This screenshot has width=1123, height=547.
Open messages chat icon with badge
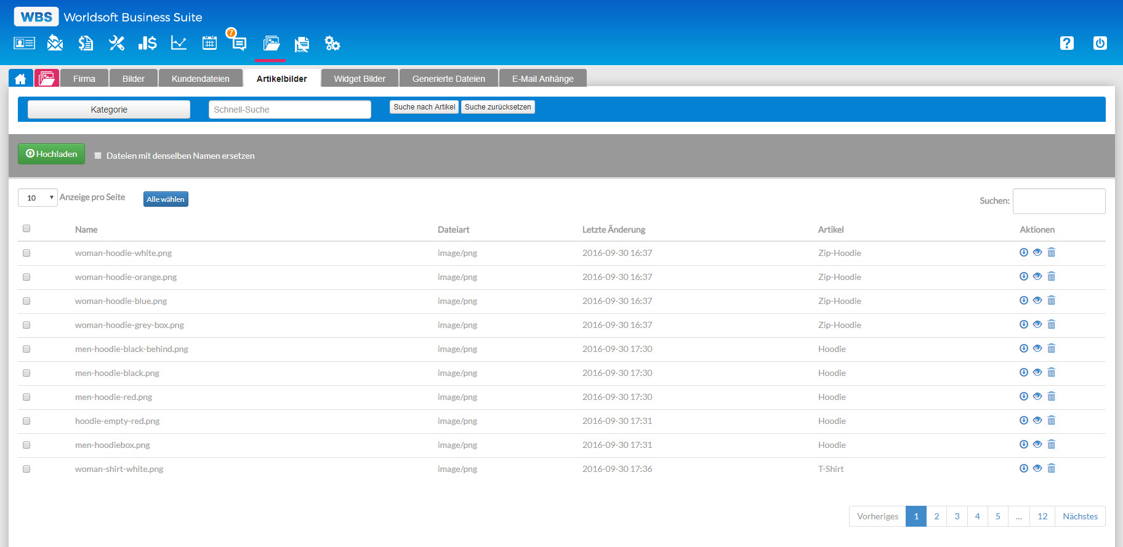238,42
